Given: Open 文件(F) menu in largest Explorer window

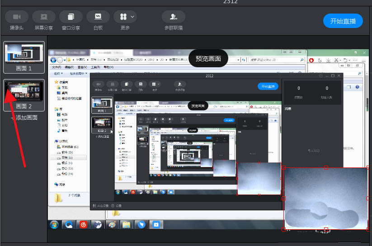Looking at the screenshot, I should pyautogui.click(x=57, y=67).
